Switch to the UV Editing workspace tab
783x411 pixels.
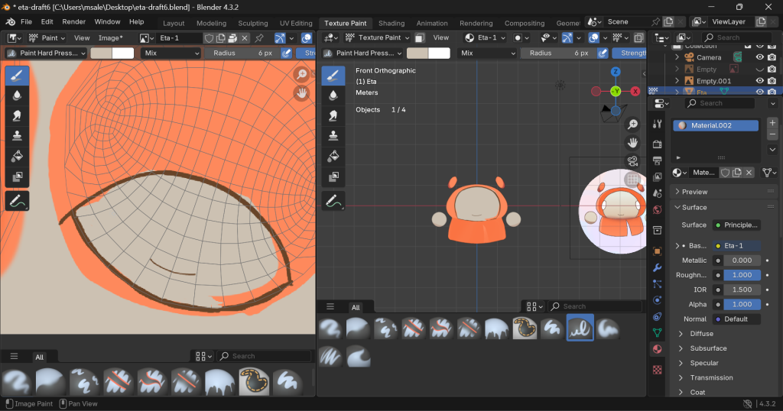point(296,23)
